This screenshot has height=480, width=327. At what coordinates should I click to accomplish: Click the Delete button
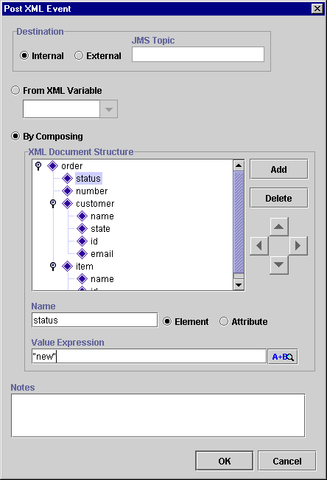tap(278, 198)
